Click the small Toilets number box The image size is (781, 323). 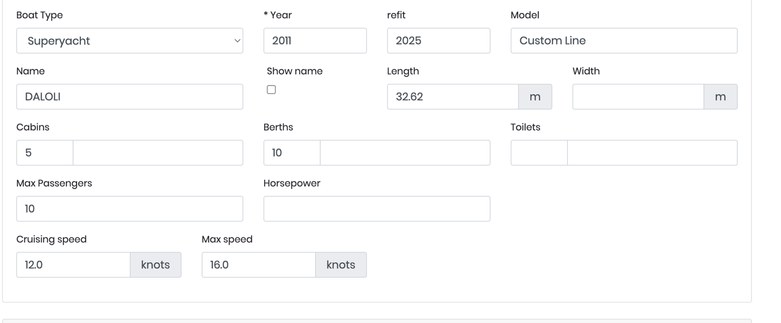[x=539, y=153]
